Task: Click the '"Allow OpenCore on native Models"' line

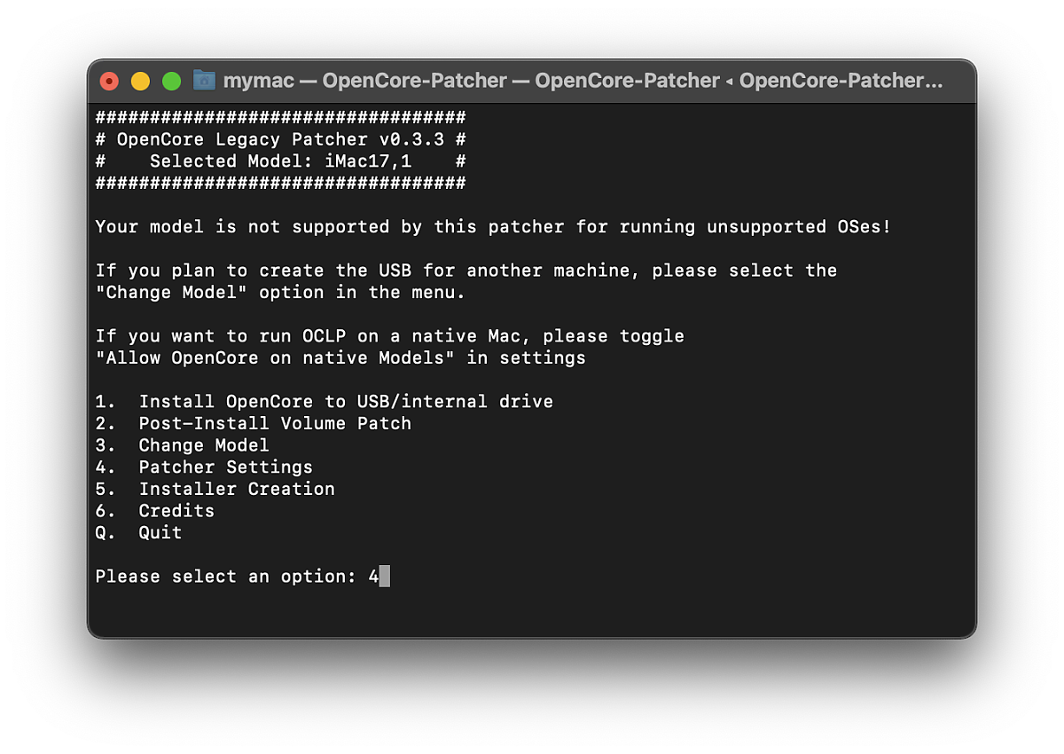Action: click(340, 357)
